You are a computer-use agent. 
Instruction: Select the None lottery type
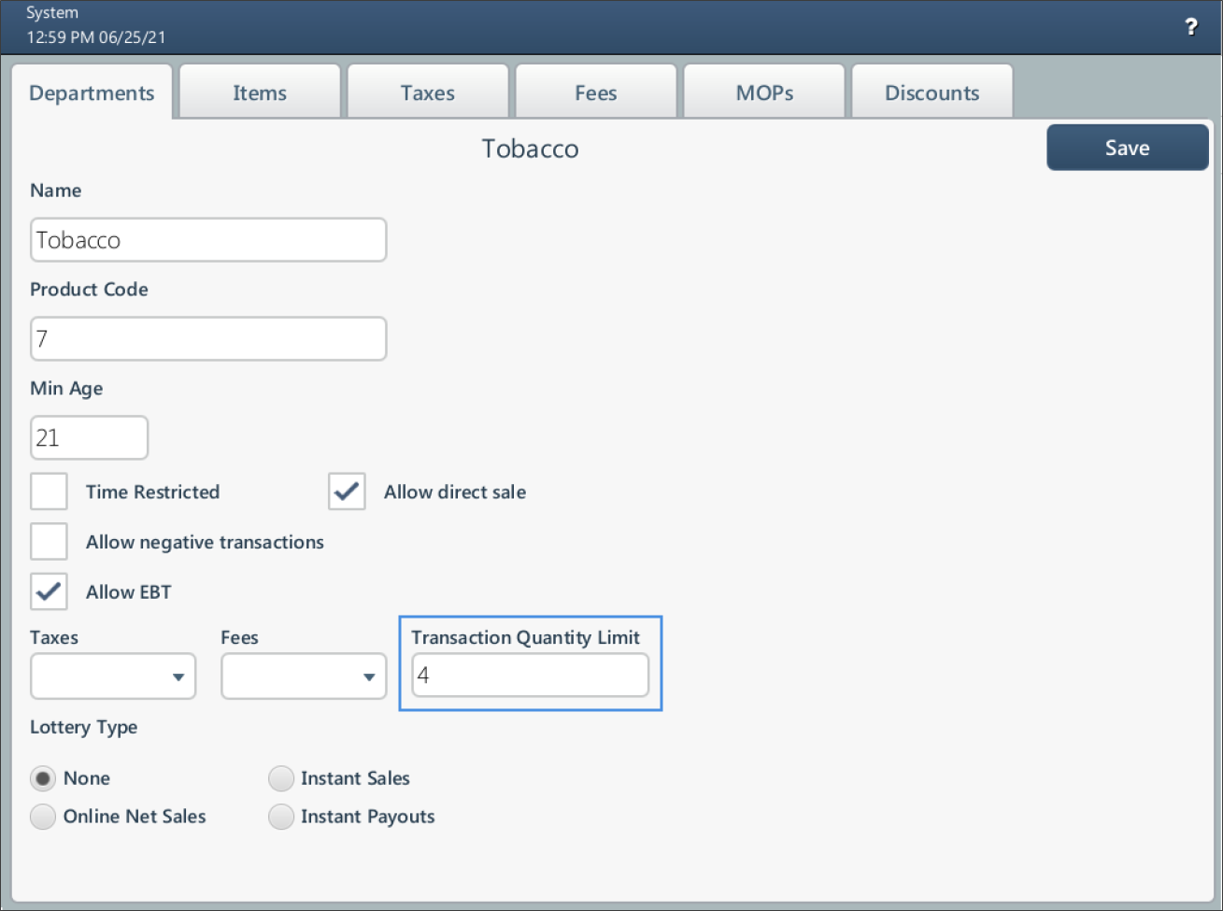click(42, 777)
